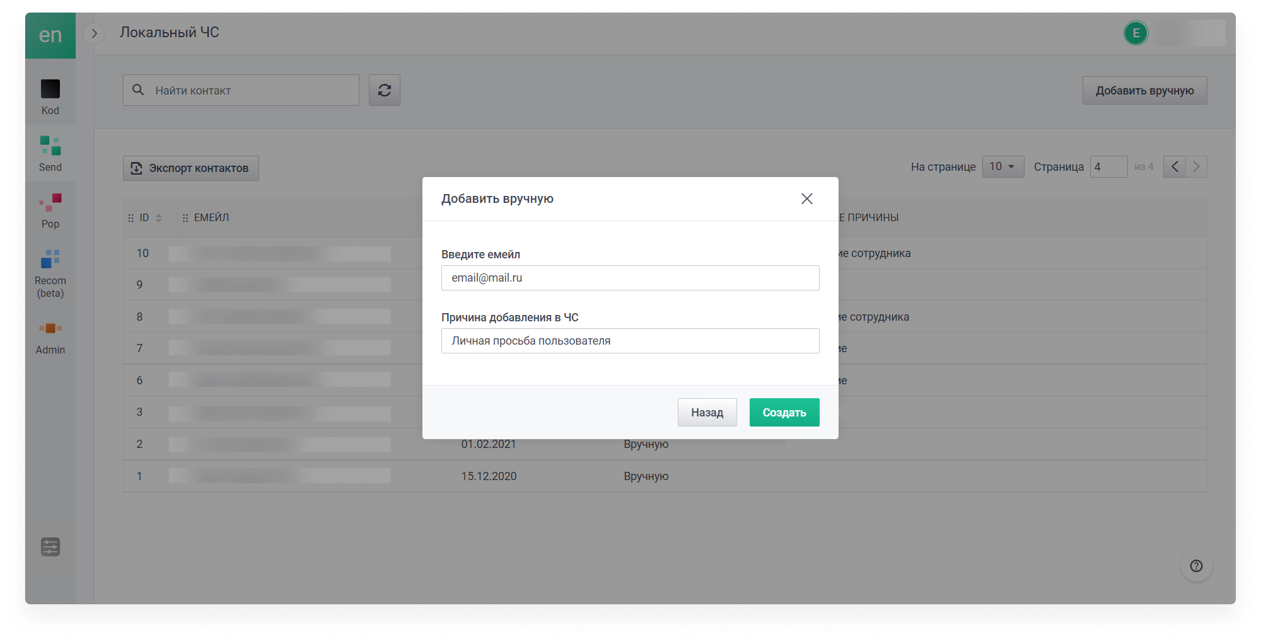Open the Admin module in the sidebar
This screenshot has width=1261, height=642.
pyautogui.click(x=50, y=337)
